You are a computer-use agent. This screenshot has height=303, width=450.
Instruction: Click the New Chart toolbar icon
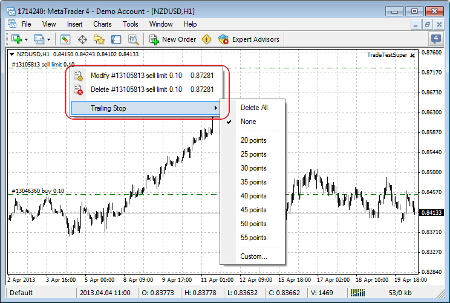(x=17, y=39)
